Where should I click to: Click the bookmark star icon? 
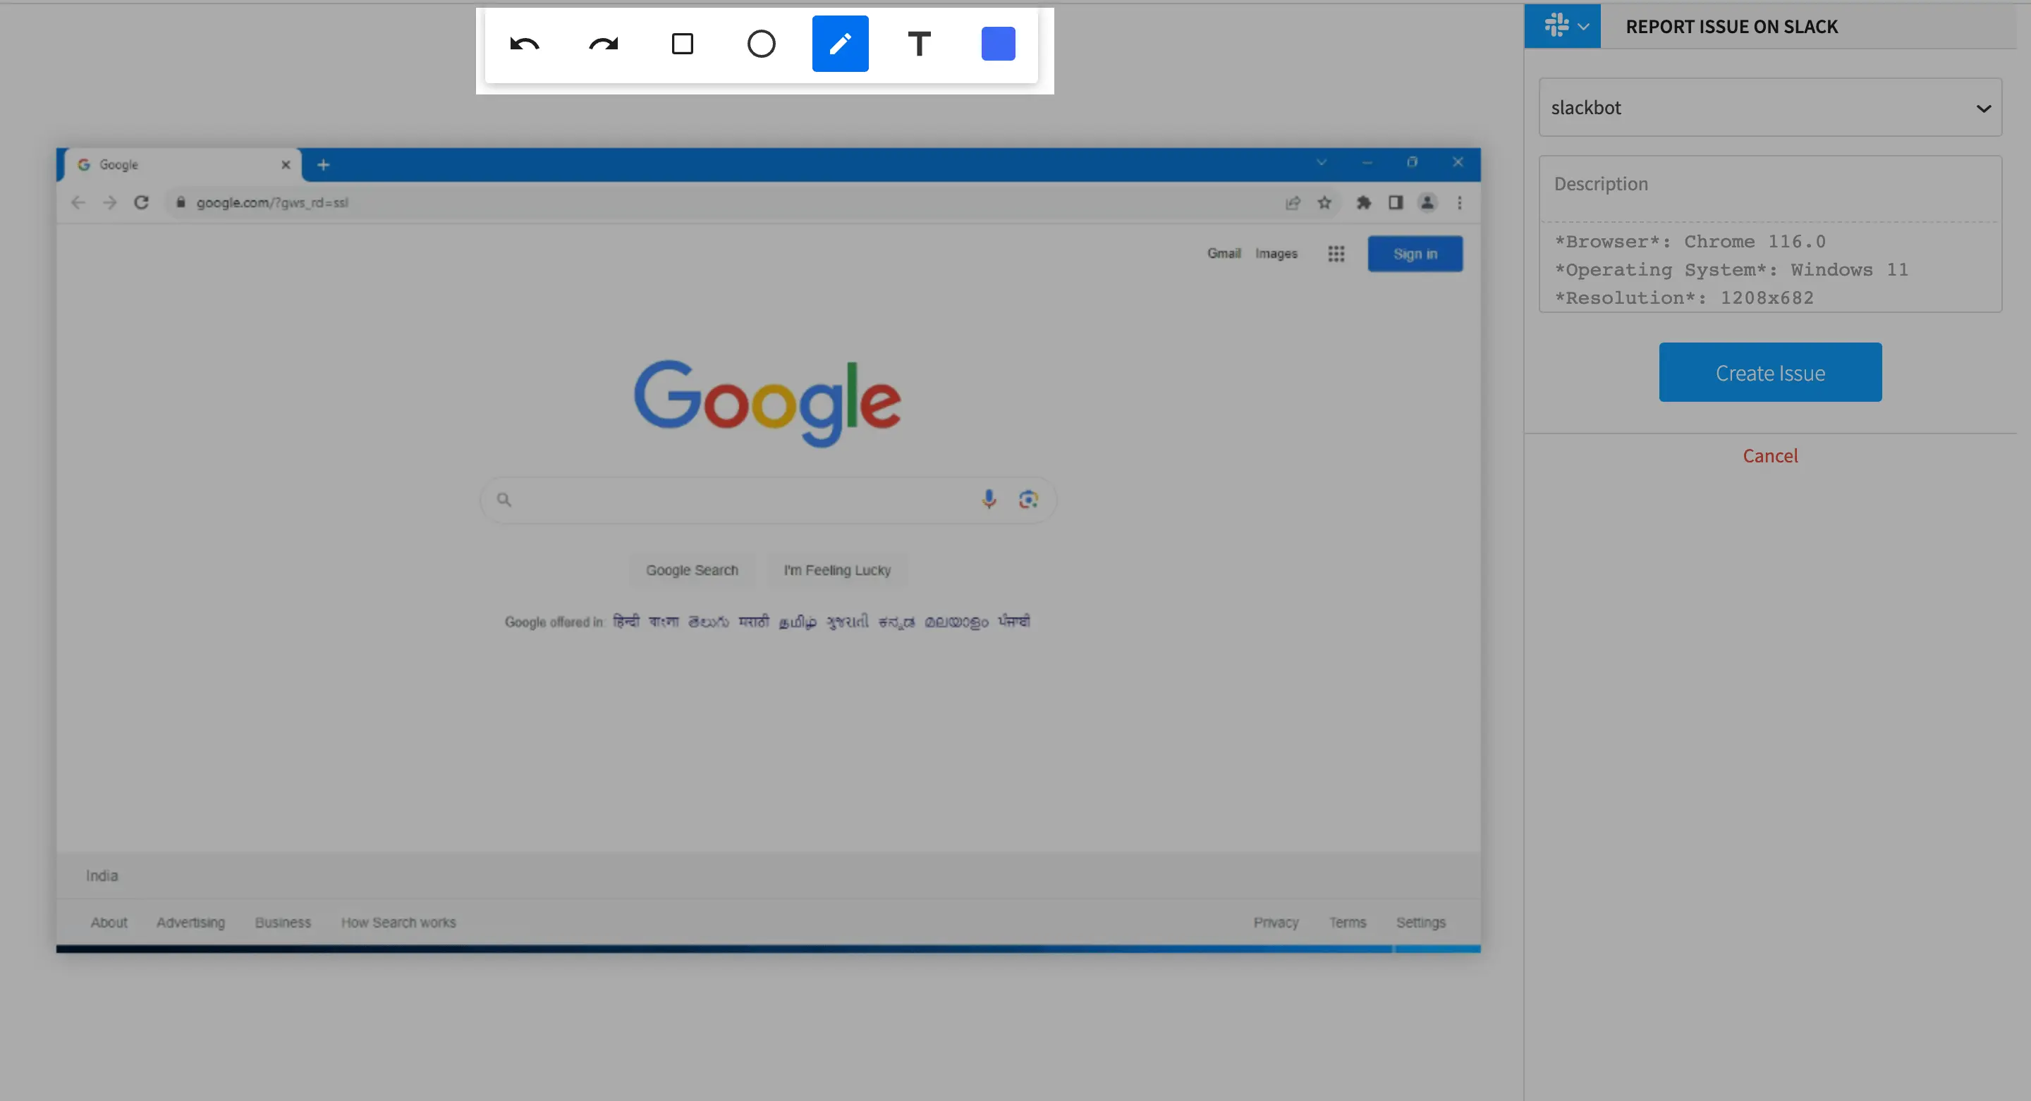1324,202
